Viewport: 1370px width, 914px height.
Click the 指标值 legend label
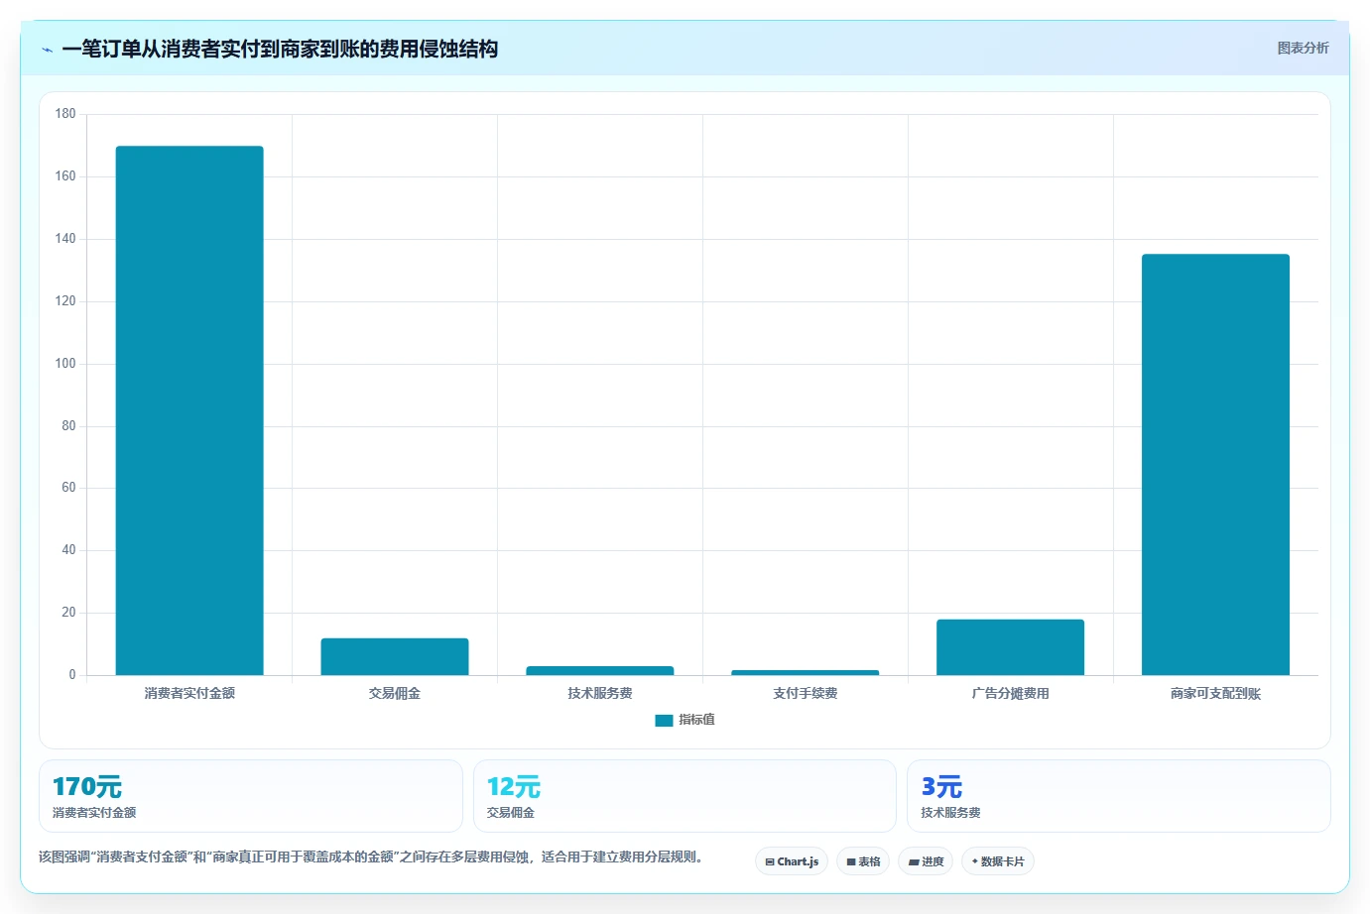pos(696,720)
